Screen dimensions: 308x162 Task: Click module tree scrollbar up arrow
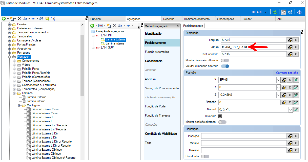[82, 25]
